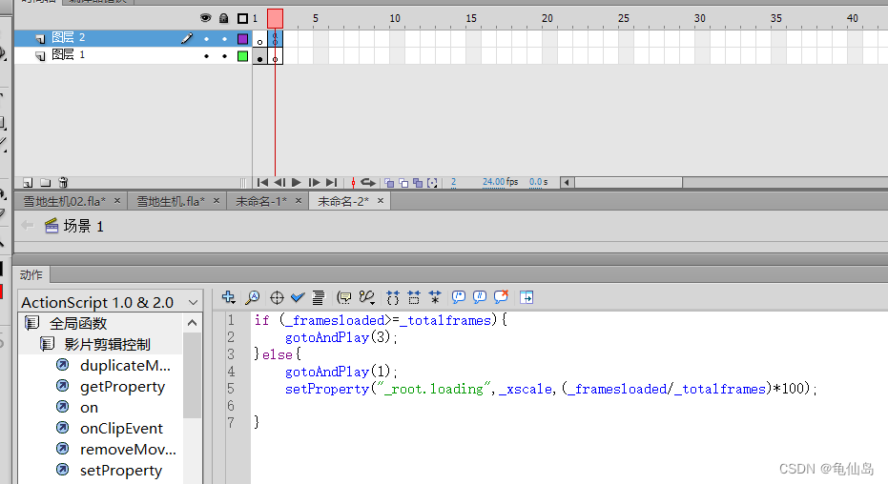Add a new item to the script
Viewport: 888px width, 484px height.
point(229,297)
